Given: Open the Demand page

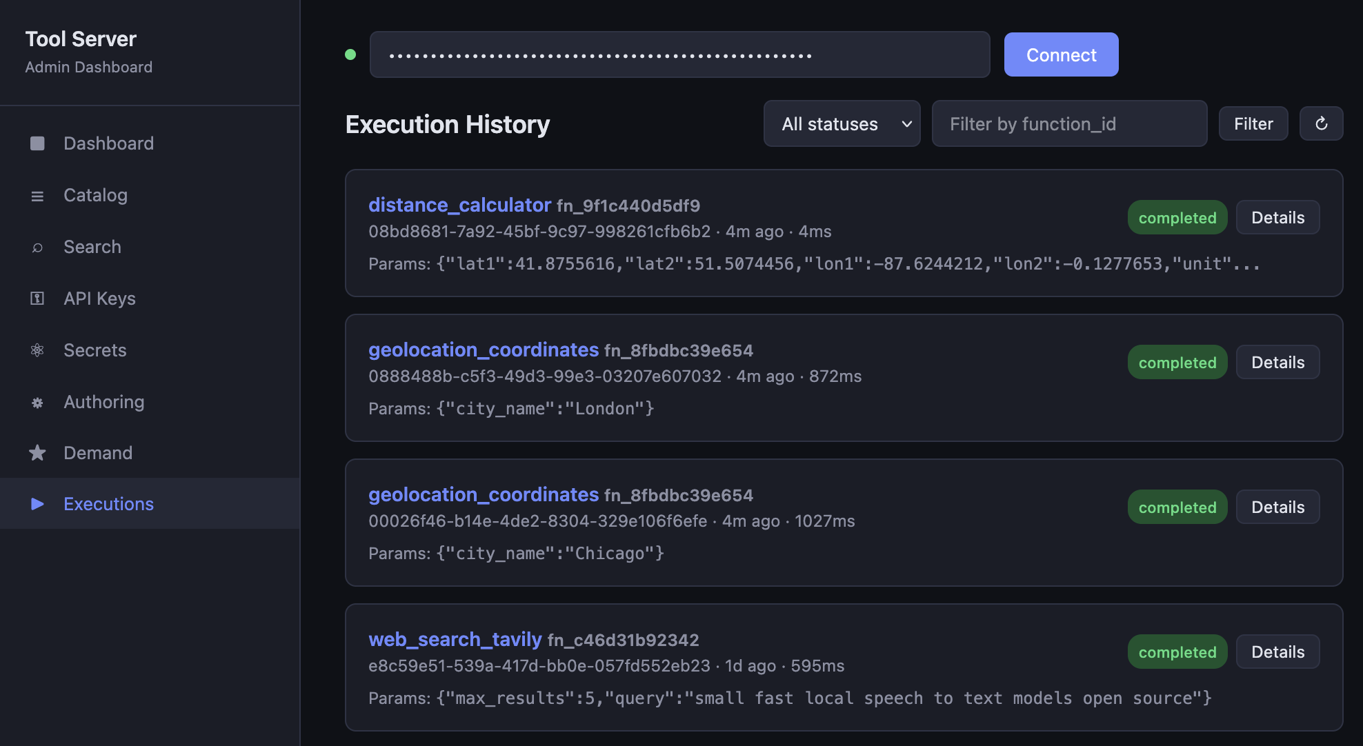Looking at the screenshot, I should click(150, 453).
